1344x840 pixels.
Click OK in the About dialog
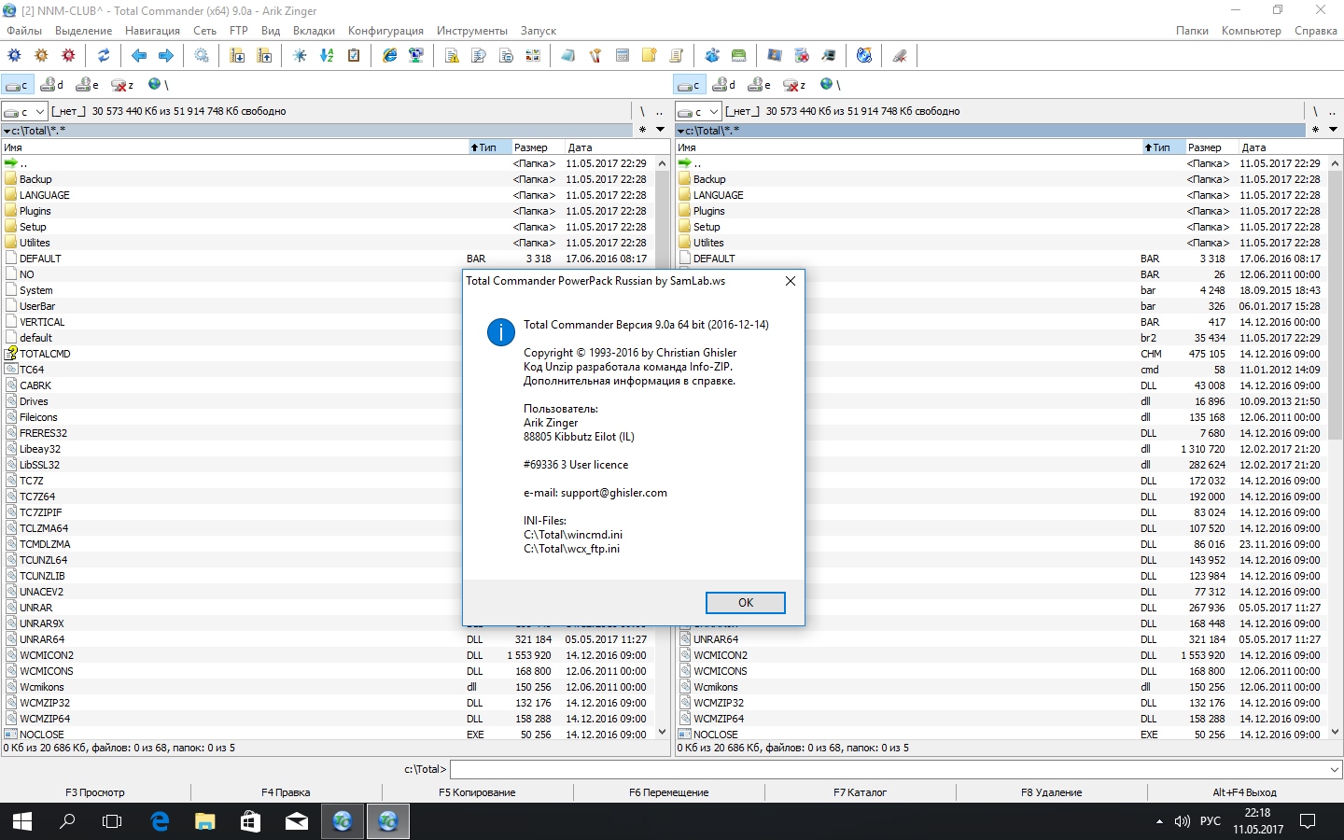tap(745, 603)
